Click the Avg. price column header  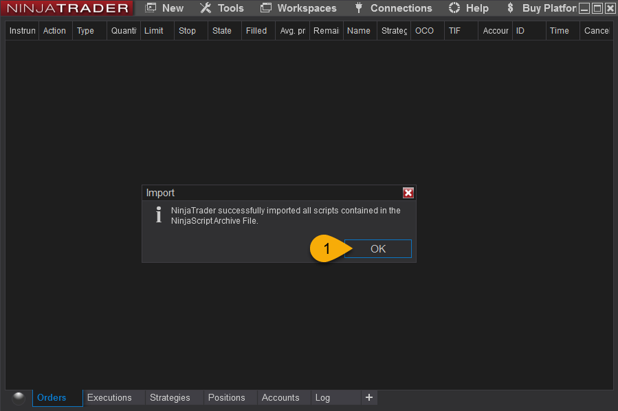(x=292, y=31)
